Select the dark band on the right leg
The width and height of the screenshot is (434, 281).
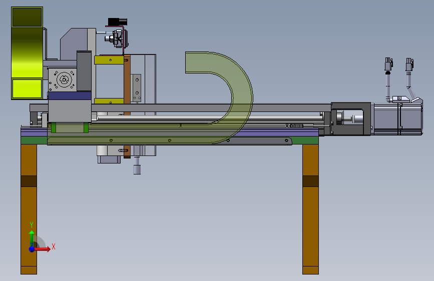310,181
